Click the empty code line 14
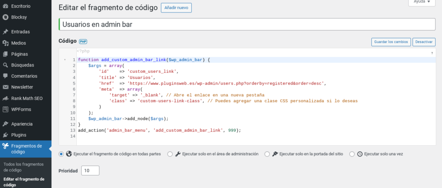This screenshot has height=188, width=442. coord(256,136)
